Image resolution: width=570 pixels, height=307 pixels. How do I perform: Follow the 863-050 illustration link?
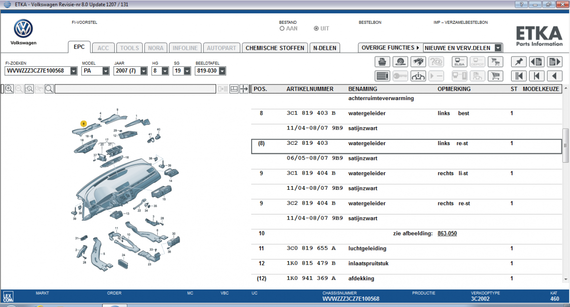pos(447,233)
